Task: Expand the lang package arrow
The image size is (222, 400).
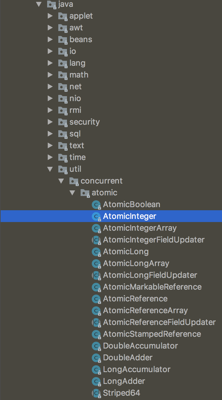Action: pyautogui.click(x=50, y=63)
